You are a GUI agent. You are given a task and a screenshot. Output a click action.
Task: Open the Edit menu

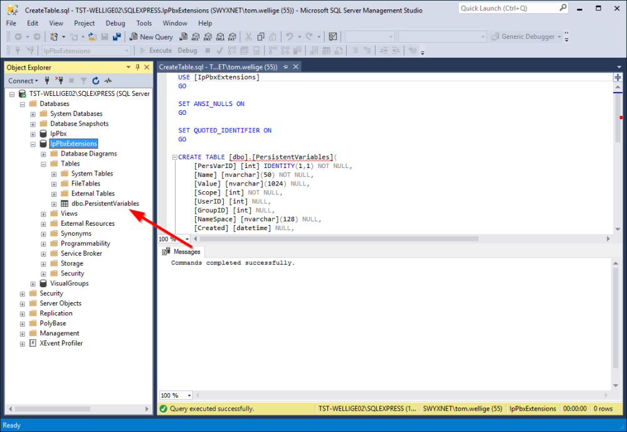(x=33, y=23)
